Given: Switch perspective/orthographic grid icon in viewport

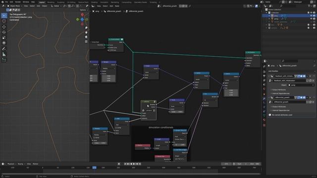Looking at the screenshot, I should (x=86, y=42).
